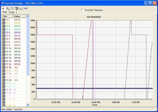The height and width of the screenshot is (112, 158).
Task: Enable the Override Tolarance checkbox
Action: pos(82,10)
